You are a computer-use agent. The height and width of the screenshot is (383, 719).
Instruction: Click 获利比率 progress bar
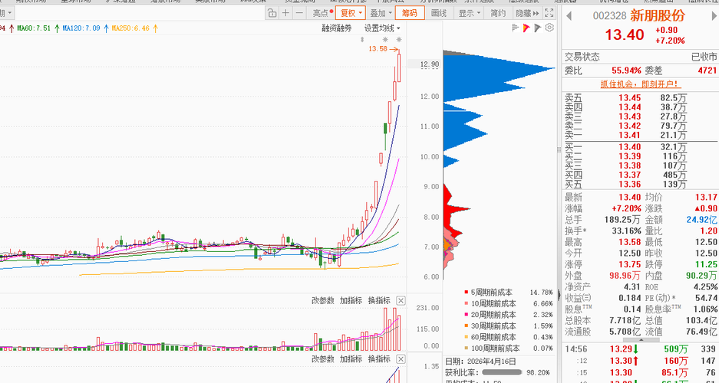pyautogui.click(x=501, y=372)
